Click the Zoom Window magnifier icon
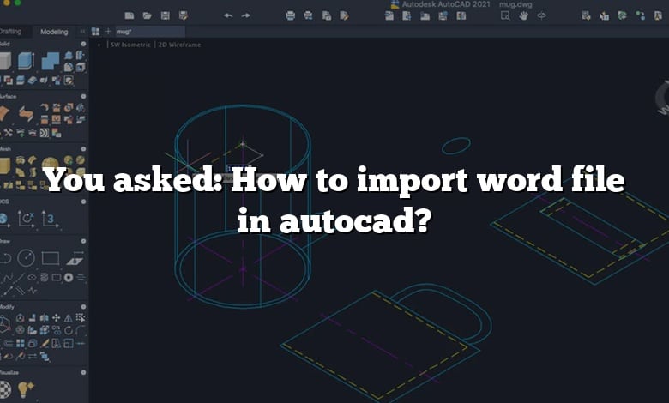The image size is (669, 403). click(505, 15)
